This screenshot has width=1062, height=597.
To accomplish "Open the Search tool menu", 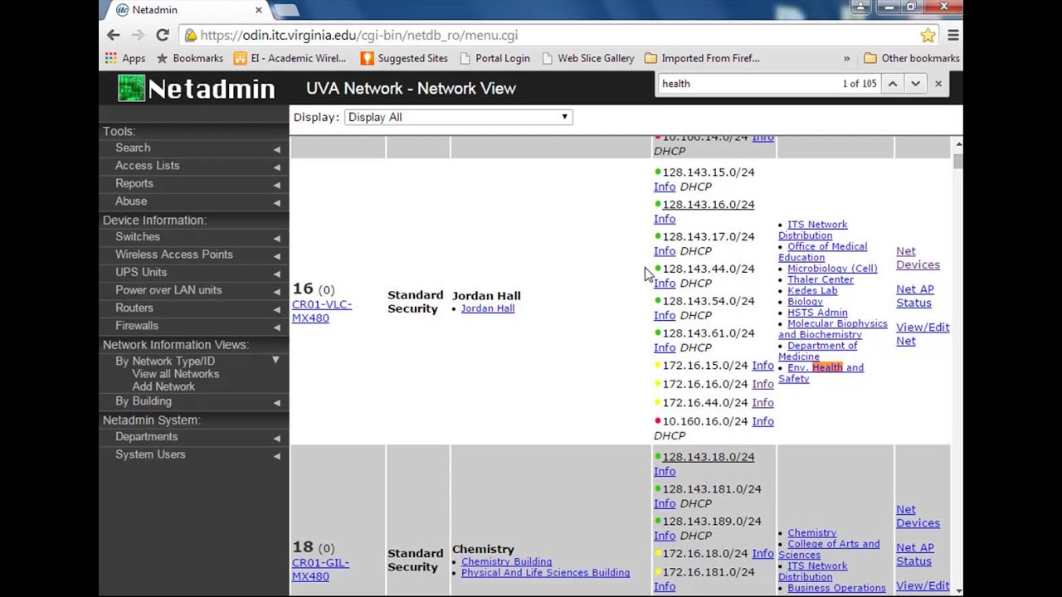I will pyautogui.click(x=133, y=148).
